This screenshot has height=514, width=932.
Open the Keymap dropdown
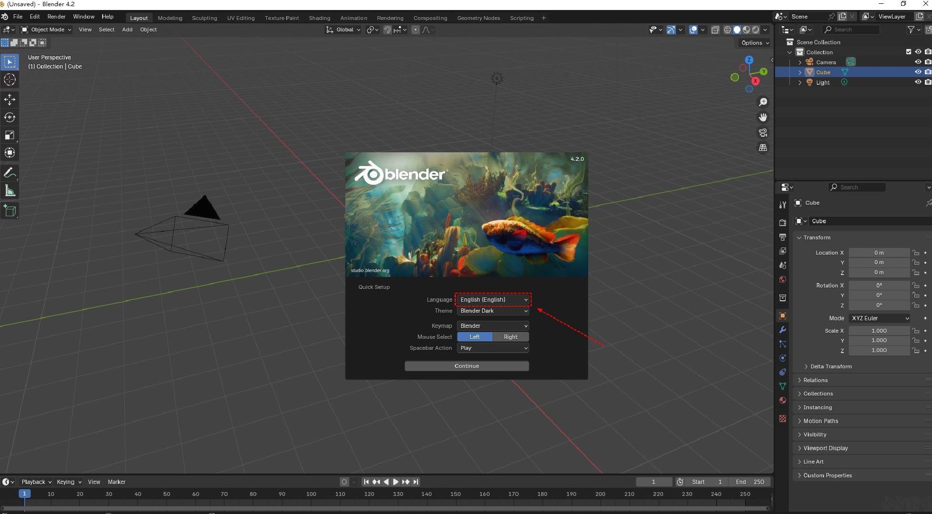pos(493,326)
